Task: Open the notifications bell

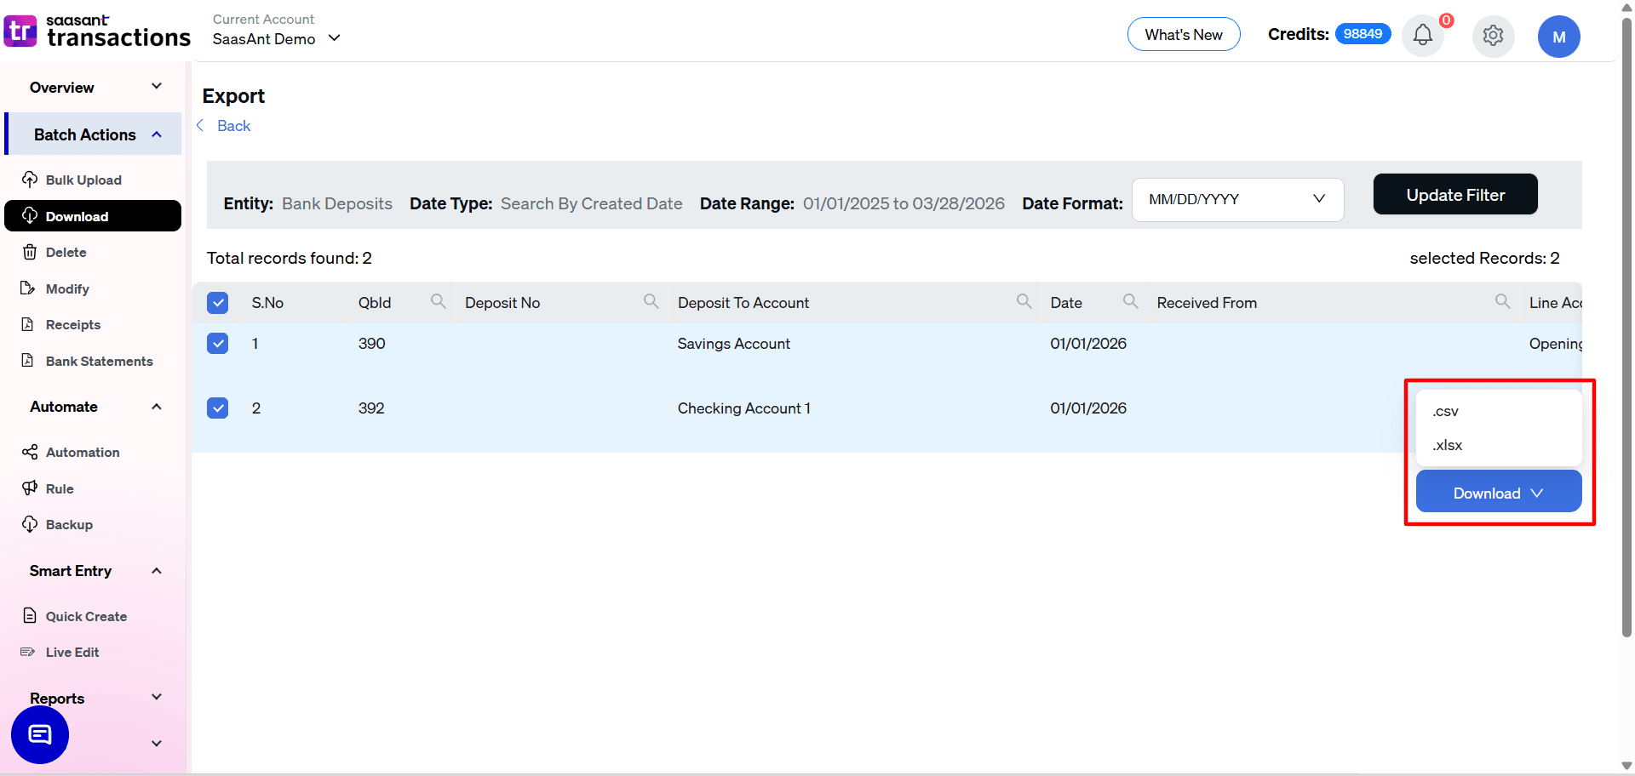Action: (x=1421, y=35)
